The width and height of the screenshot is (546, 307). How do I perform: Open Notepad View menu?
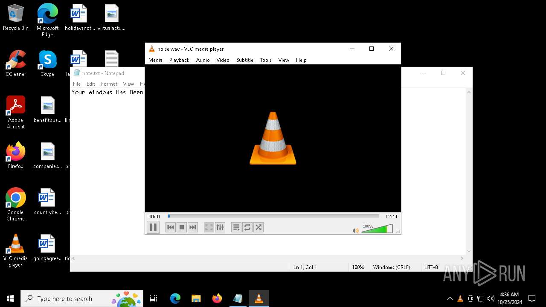(128, 84)
